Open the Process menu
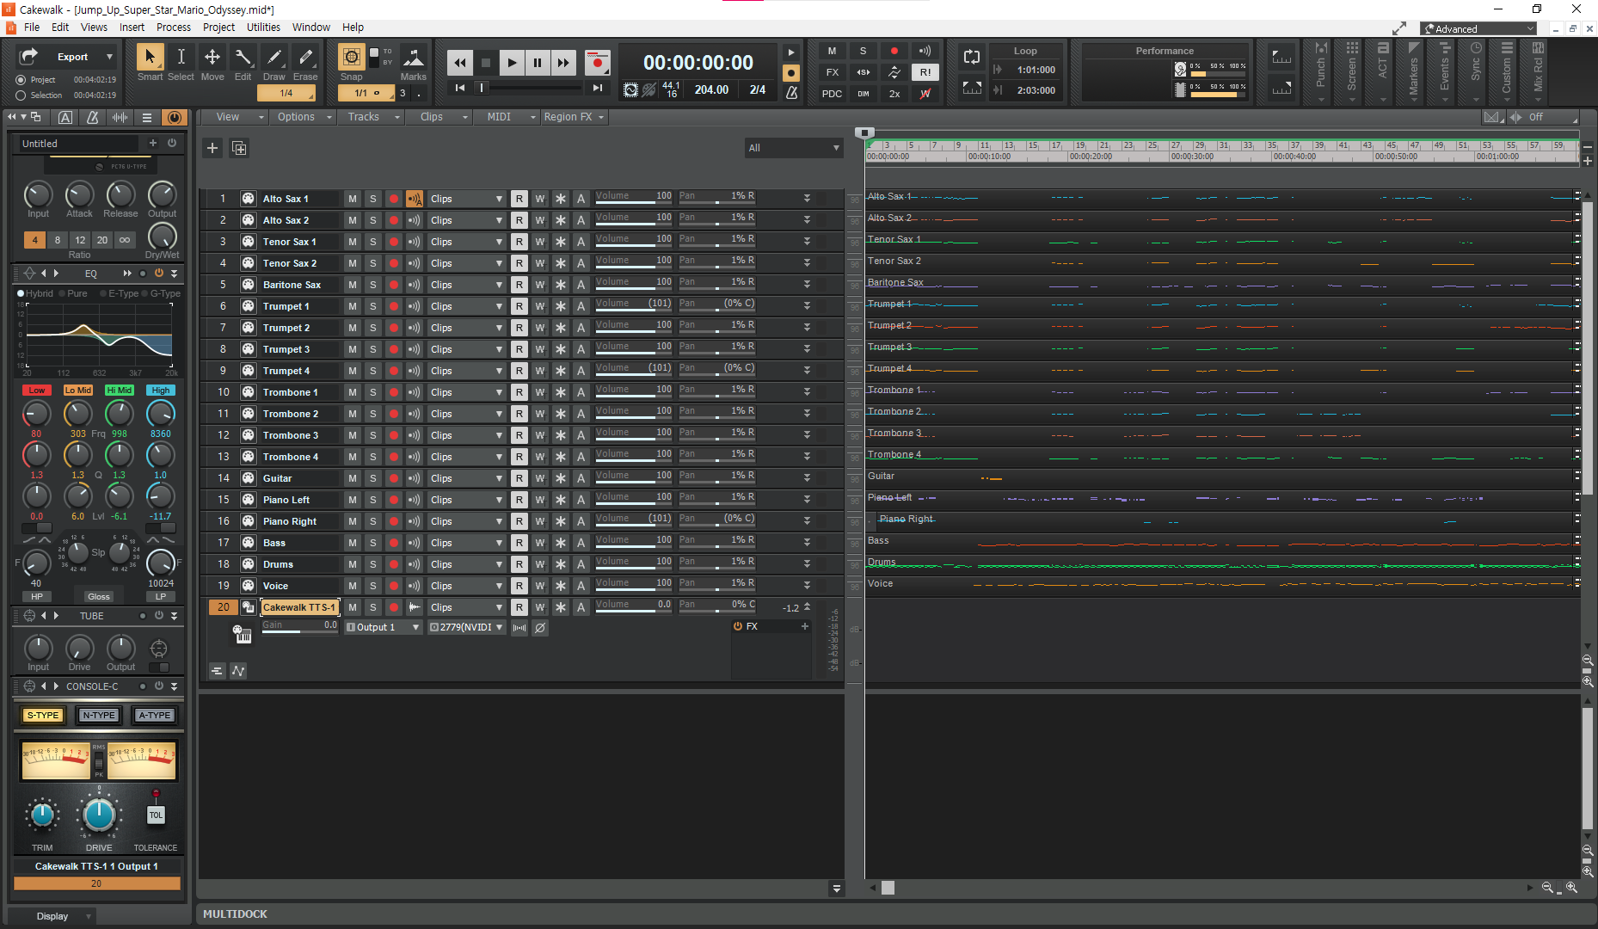Image resolution: width=1598 pixels, height=929 pixels. tap(174, 27)
